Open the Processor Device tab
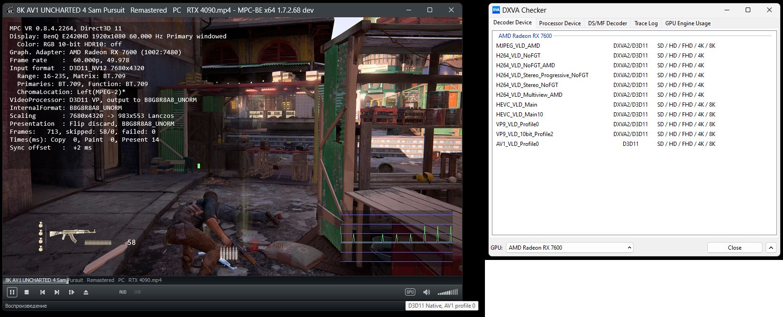The height and width of the screenshot is (317, 783). click(x=560, y=23)
